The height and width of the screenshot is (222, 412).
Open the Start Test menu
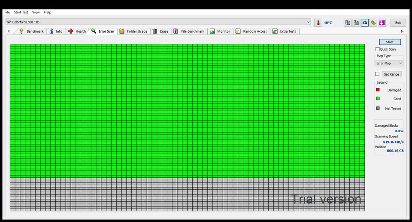21,12
